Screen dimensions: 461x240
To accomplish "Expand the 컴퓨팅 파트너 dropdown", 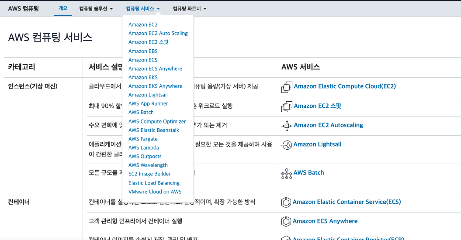I will click(190, 9).
